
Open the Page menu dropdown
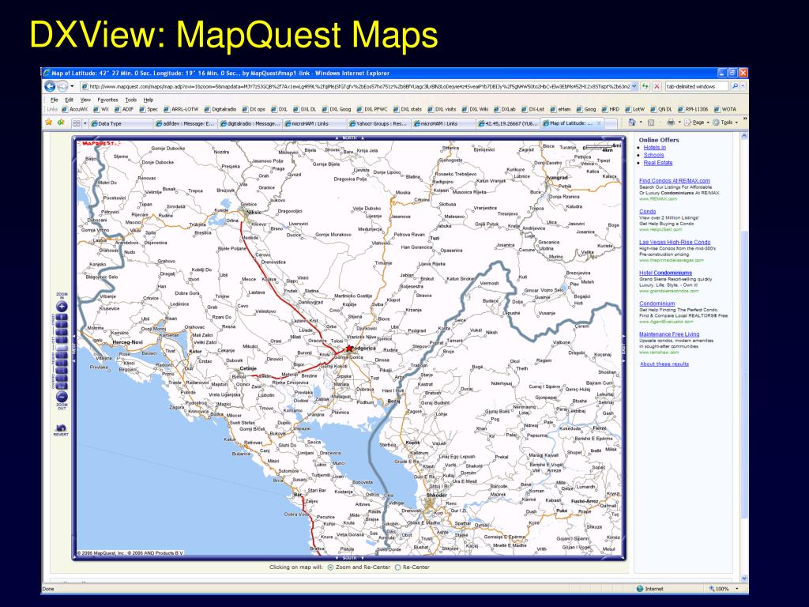[x=697, y=123]
